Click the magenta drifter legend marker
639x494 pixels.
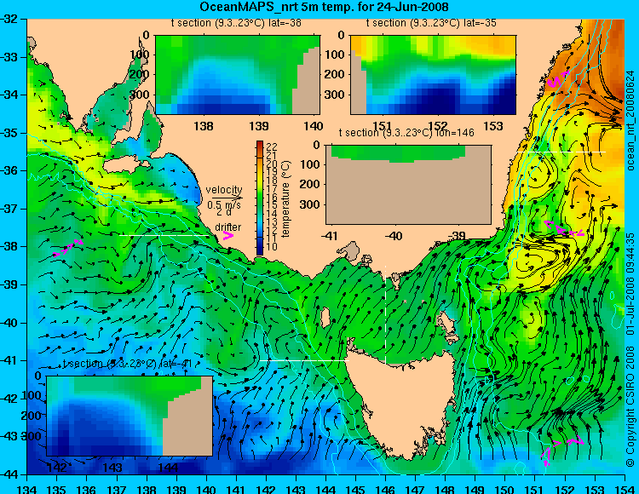pos(228,236)
